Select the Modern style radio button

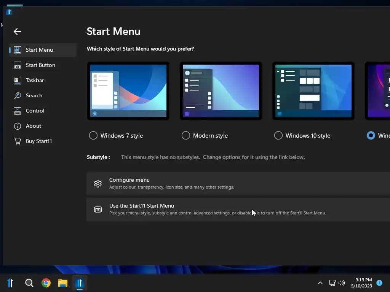186,136
